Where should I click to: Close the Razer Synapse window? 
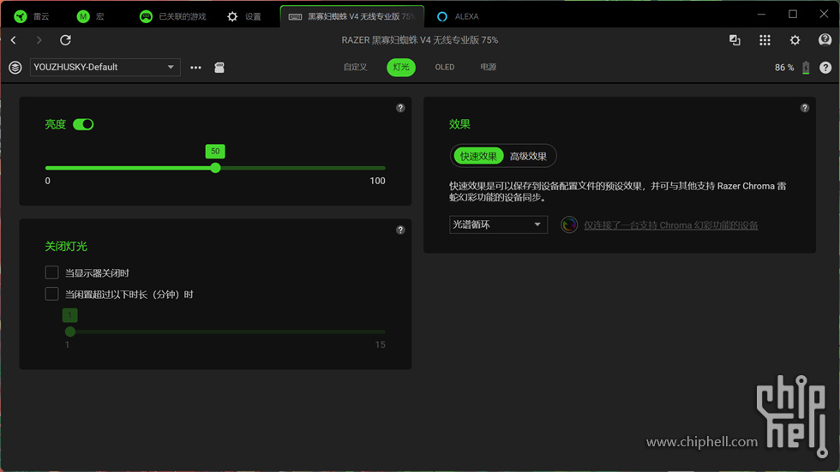824,15
